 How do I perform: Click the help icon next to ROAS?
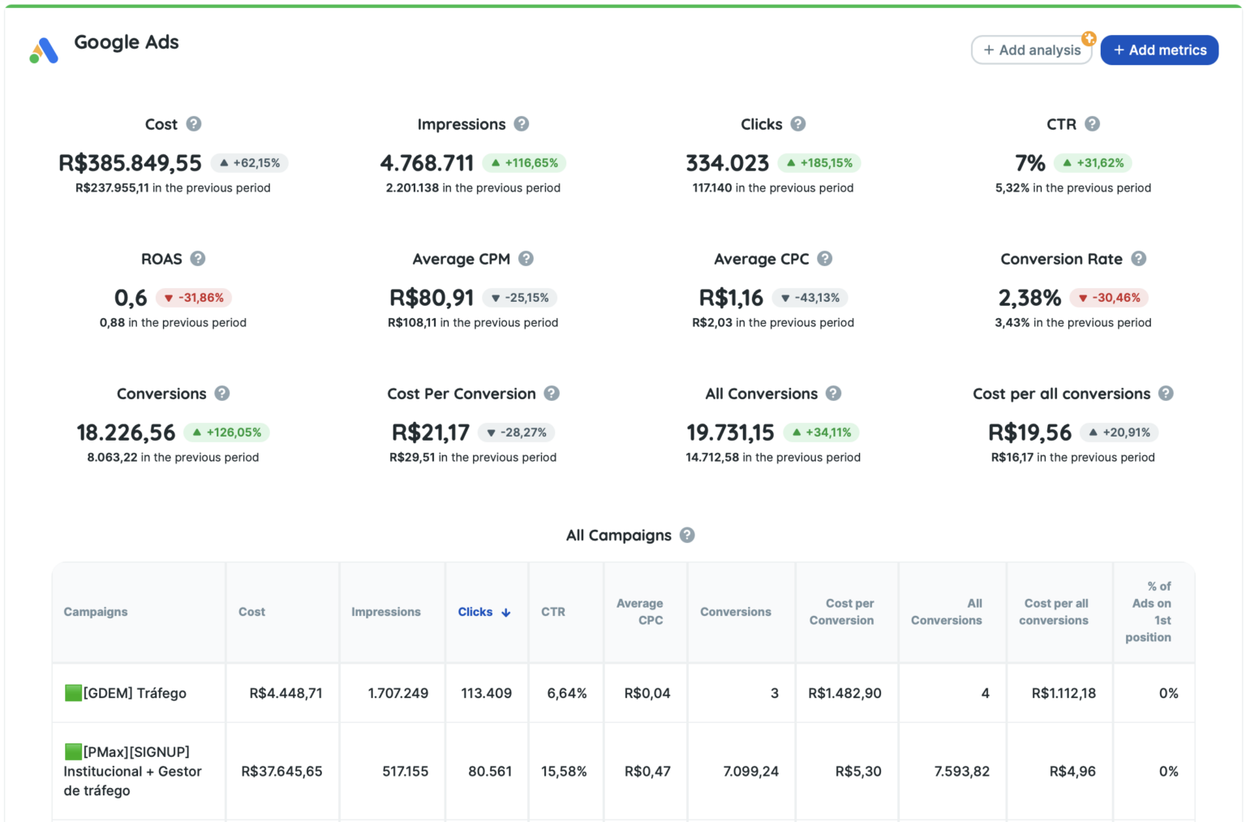coord(198,259)
